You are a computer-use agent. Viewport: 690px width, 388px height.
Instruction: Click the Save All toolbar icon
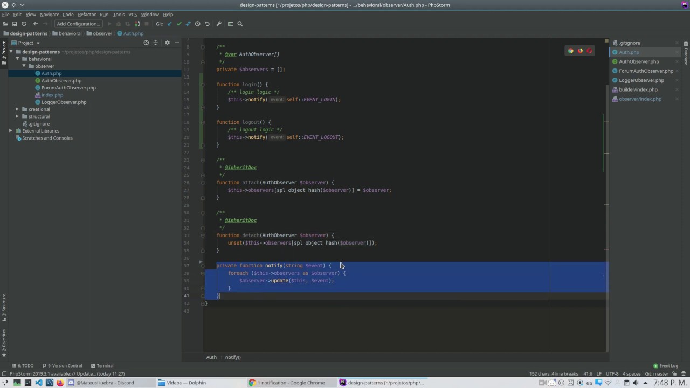point(15,24)
